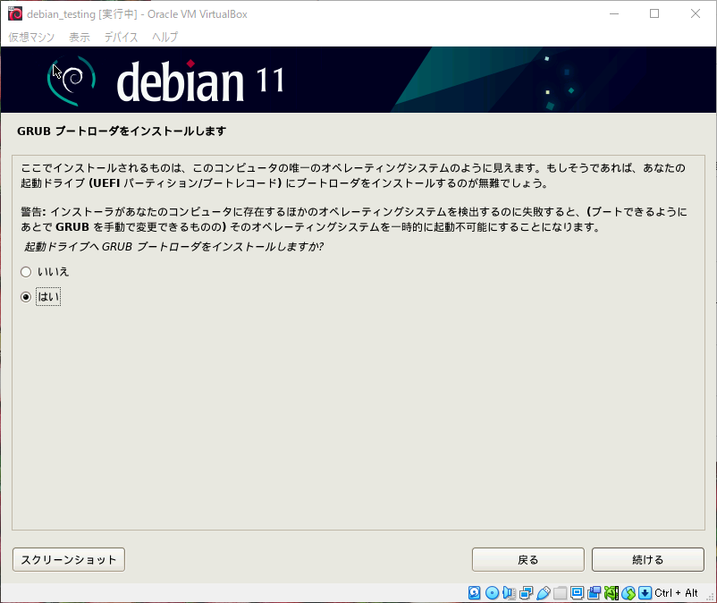Image resolution: width=717 pixels, height=603 pixels.
Task: Open the 仮想マシン menu
Action: coord(31,37)
